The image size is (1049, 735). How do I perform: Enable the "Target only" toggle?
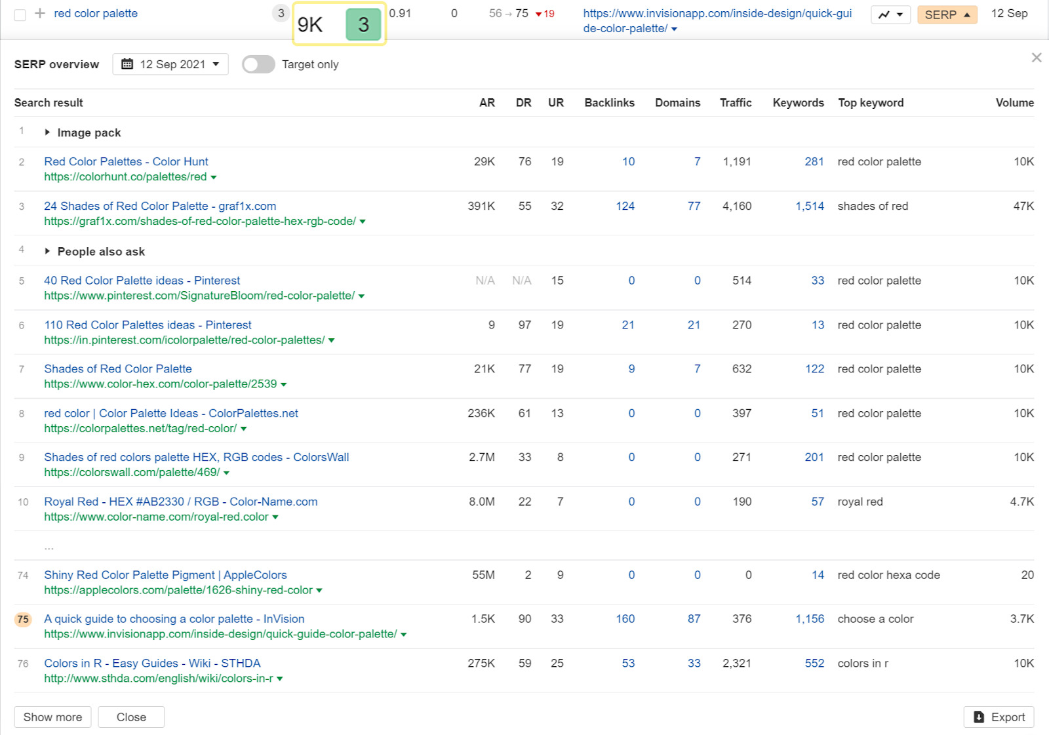tap(258, 64)
